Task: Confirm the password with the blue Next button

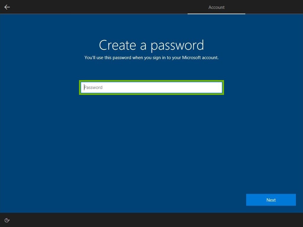Action: tap(271, 200)
